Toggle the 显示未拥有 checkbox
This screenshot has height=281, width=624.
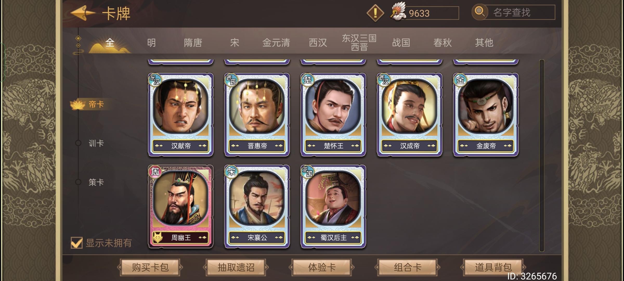(x=76, y=243)
